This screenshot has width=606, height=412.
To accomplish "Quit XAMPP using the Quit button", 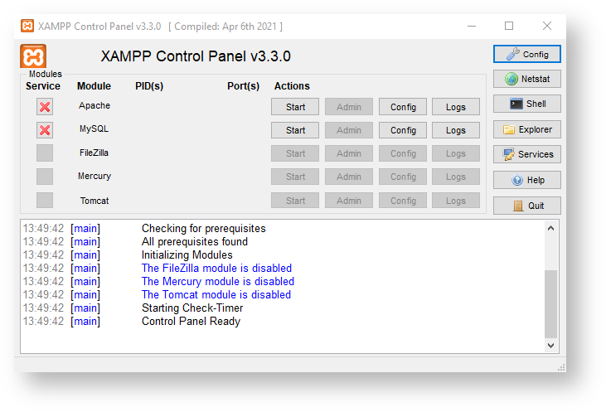I will (527, 206).
